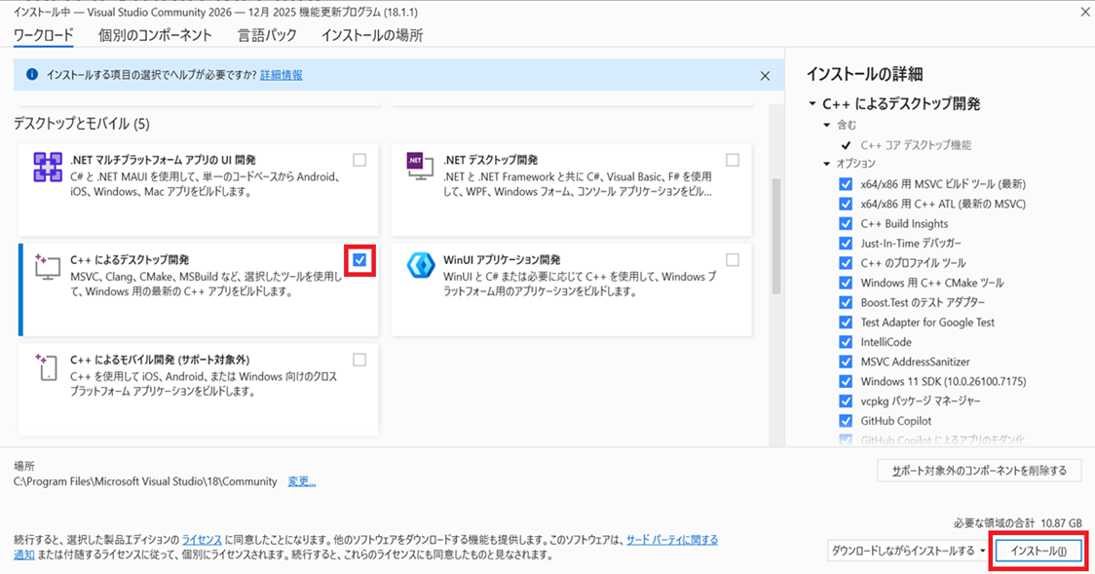Viewport: 1095px width, 574px height.
Task: Open the ダウンロードしながらインストールする dropdown
Action: (906, 552)
